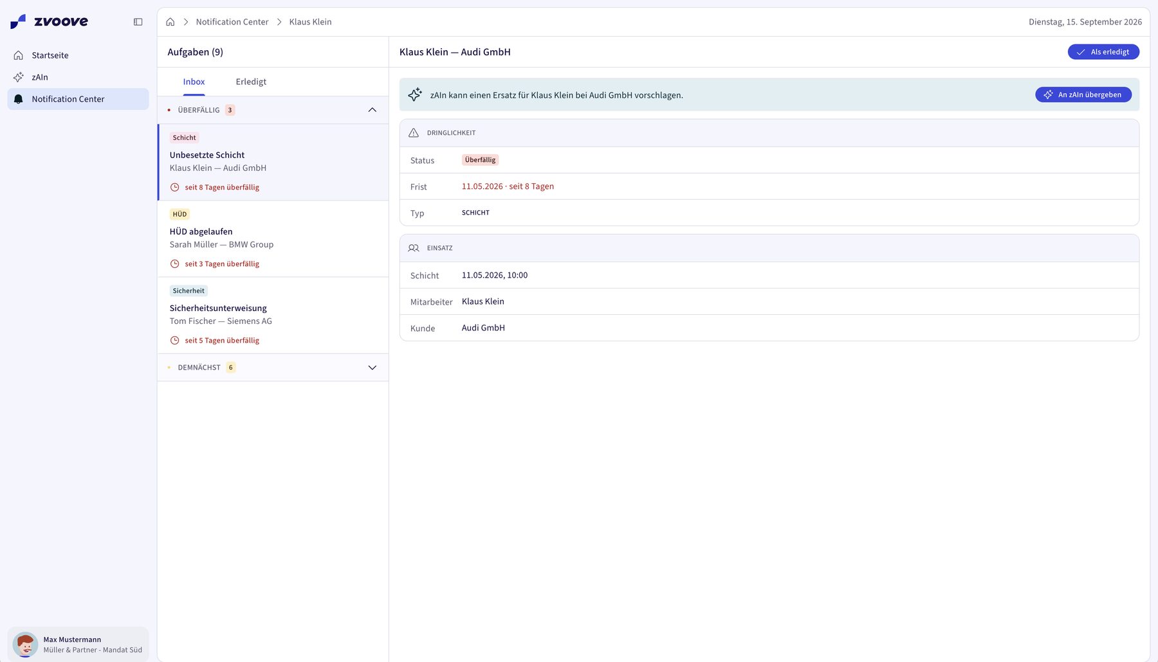Click the Aufgaben (9) heading
This screenshot has height=662, width=1158.
click(x=196, y=52)
